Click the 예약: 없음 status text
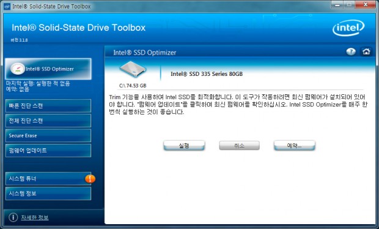This screenshot has width=379, height=229. tap(18, 89)
